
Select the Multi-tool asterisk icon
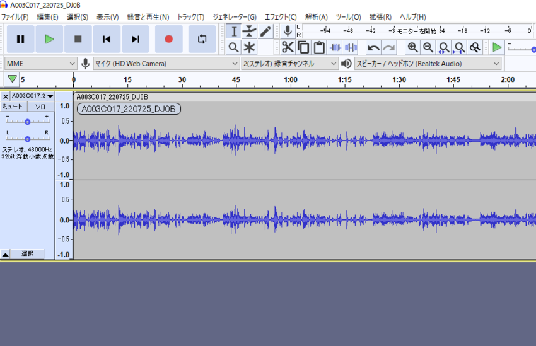pos(250,47)
